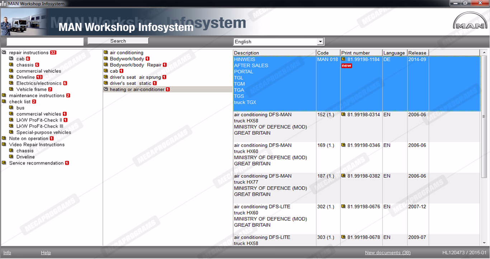Viewport: 490px width, 259px height.
Task: Click the open folder icon beside heating or air-conditioner
Action: [106, 89]
